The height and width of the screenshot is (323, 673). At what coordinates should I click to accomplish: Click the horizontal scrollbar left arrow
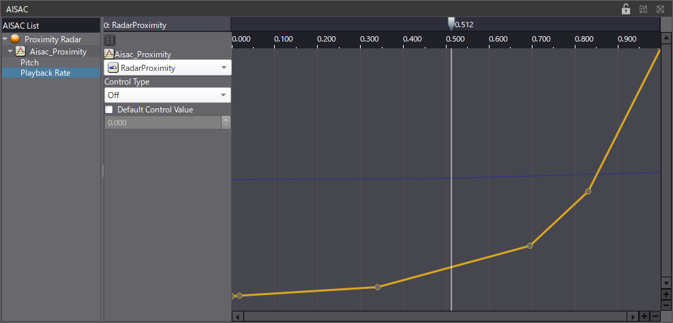pyautogui.click(x=237, y=317)
